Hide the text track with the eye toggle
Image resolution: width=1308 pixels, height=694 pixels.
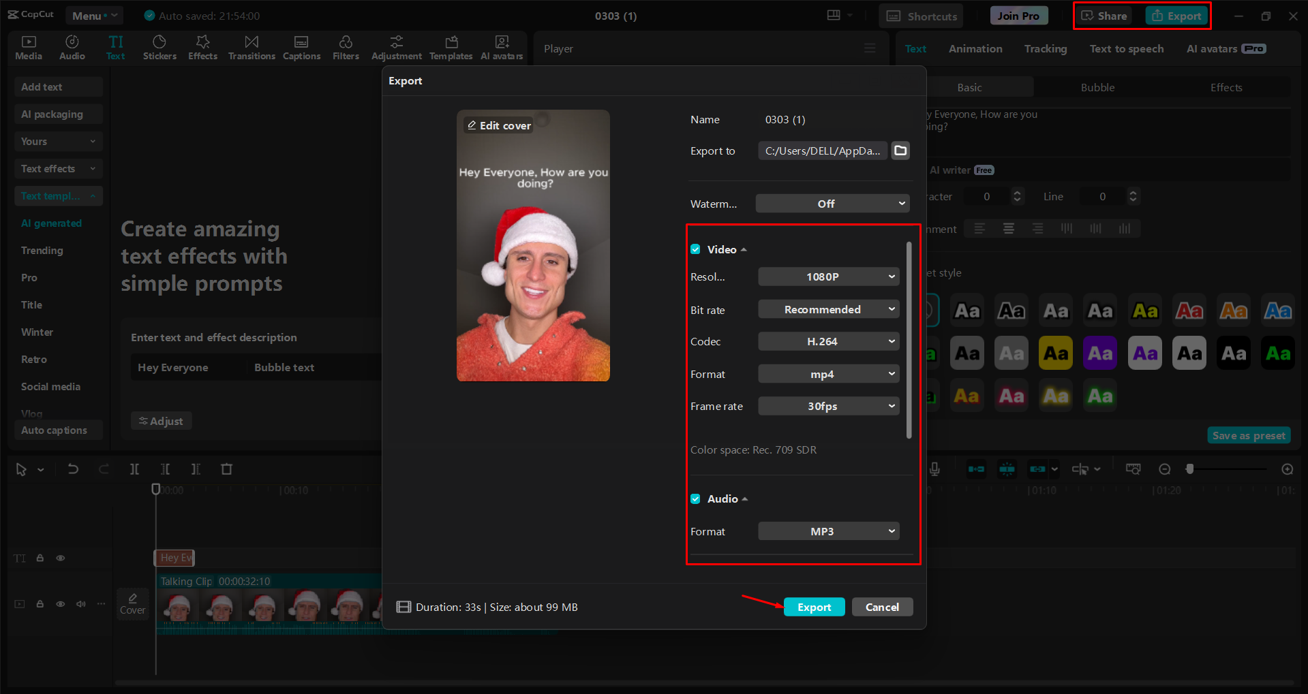tap(60, 557)
